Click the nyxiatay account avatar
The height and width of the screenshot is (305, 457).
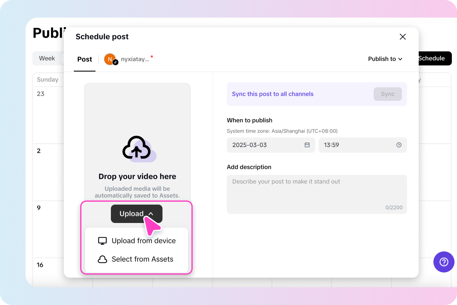pos(110,59)
